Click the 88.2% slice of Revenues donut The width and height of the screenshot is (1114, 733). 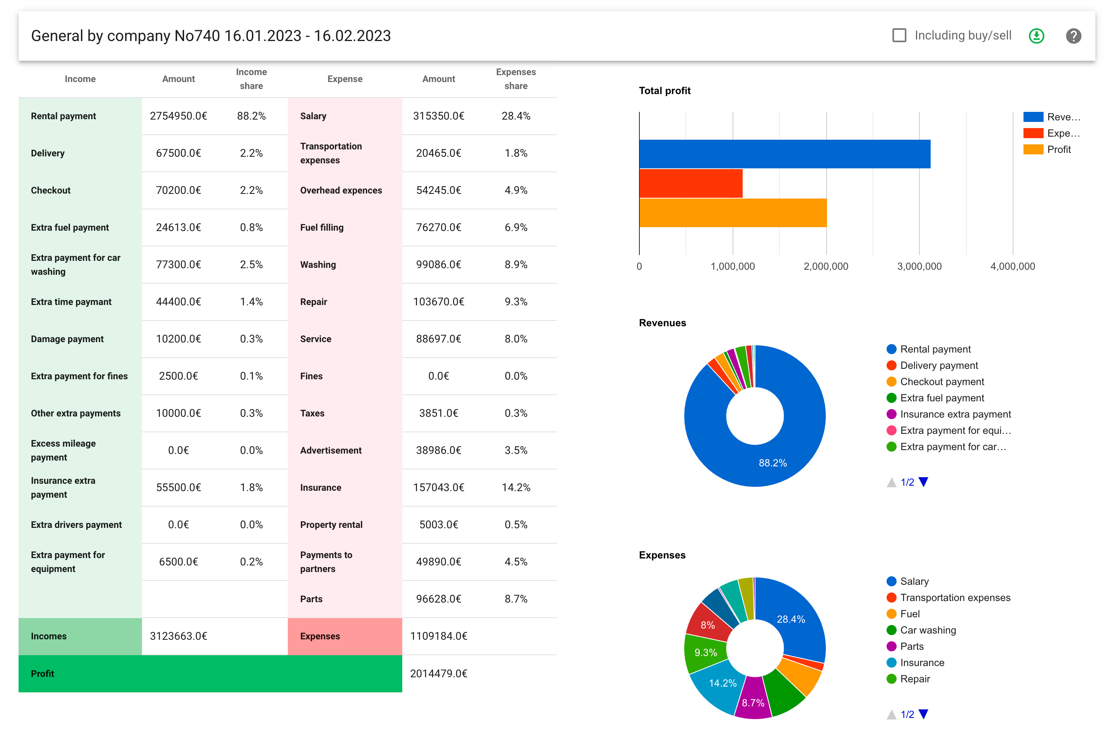tap(772, 463)
